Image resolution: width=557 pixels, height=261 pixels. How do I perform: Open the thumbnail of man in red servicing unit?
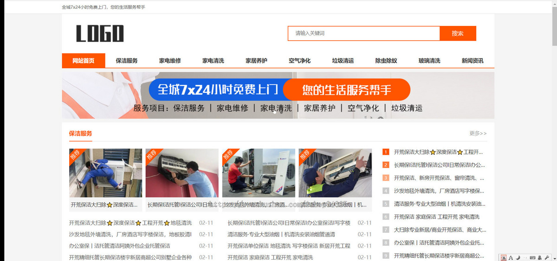pyautogui.click(x=259, y=173)
